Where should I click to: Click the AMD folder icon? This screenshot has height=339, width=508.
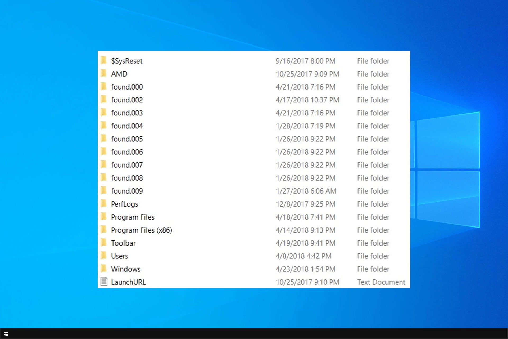click(x=104, y=74)
